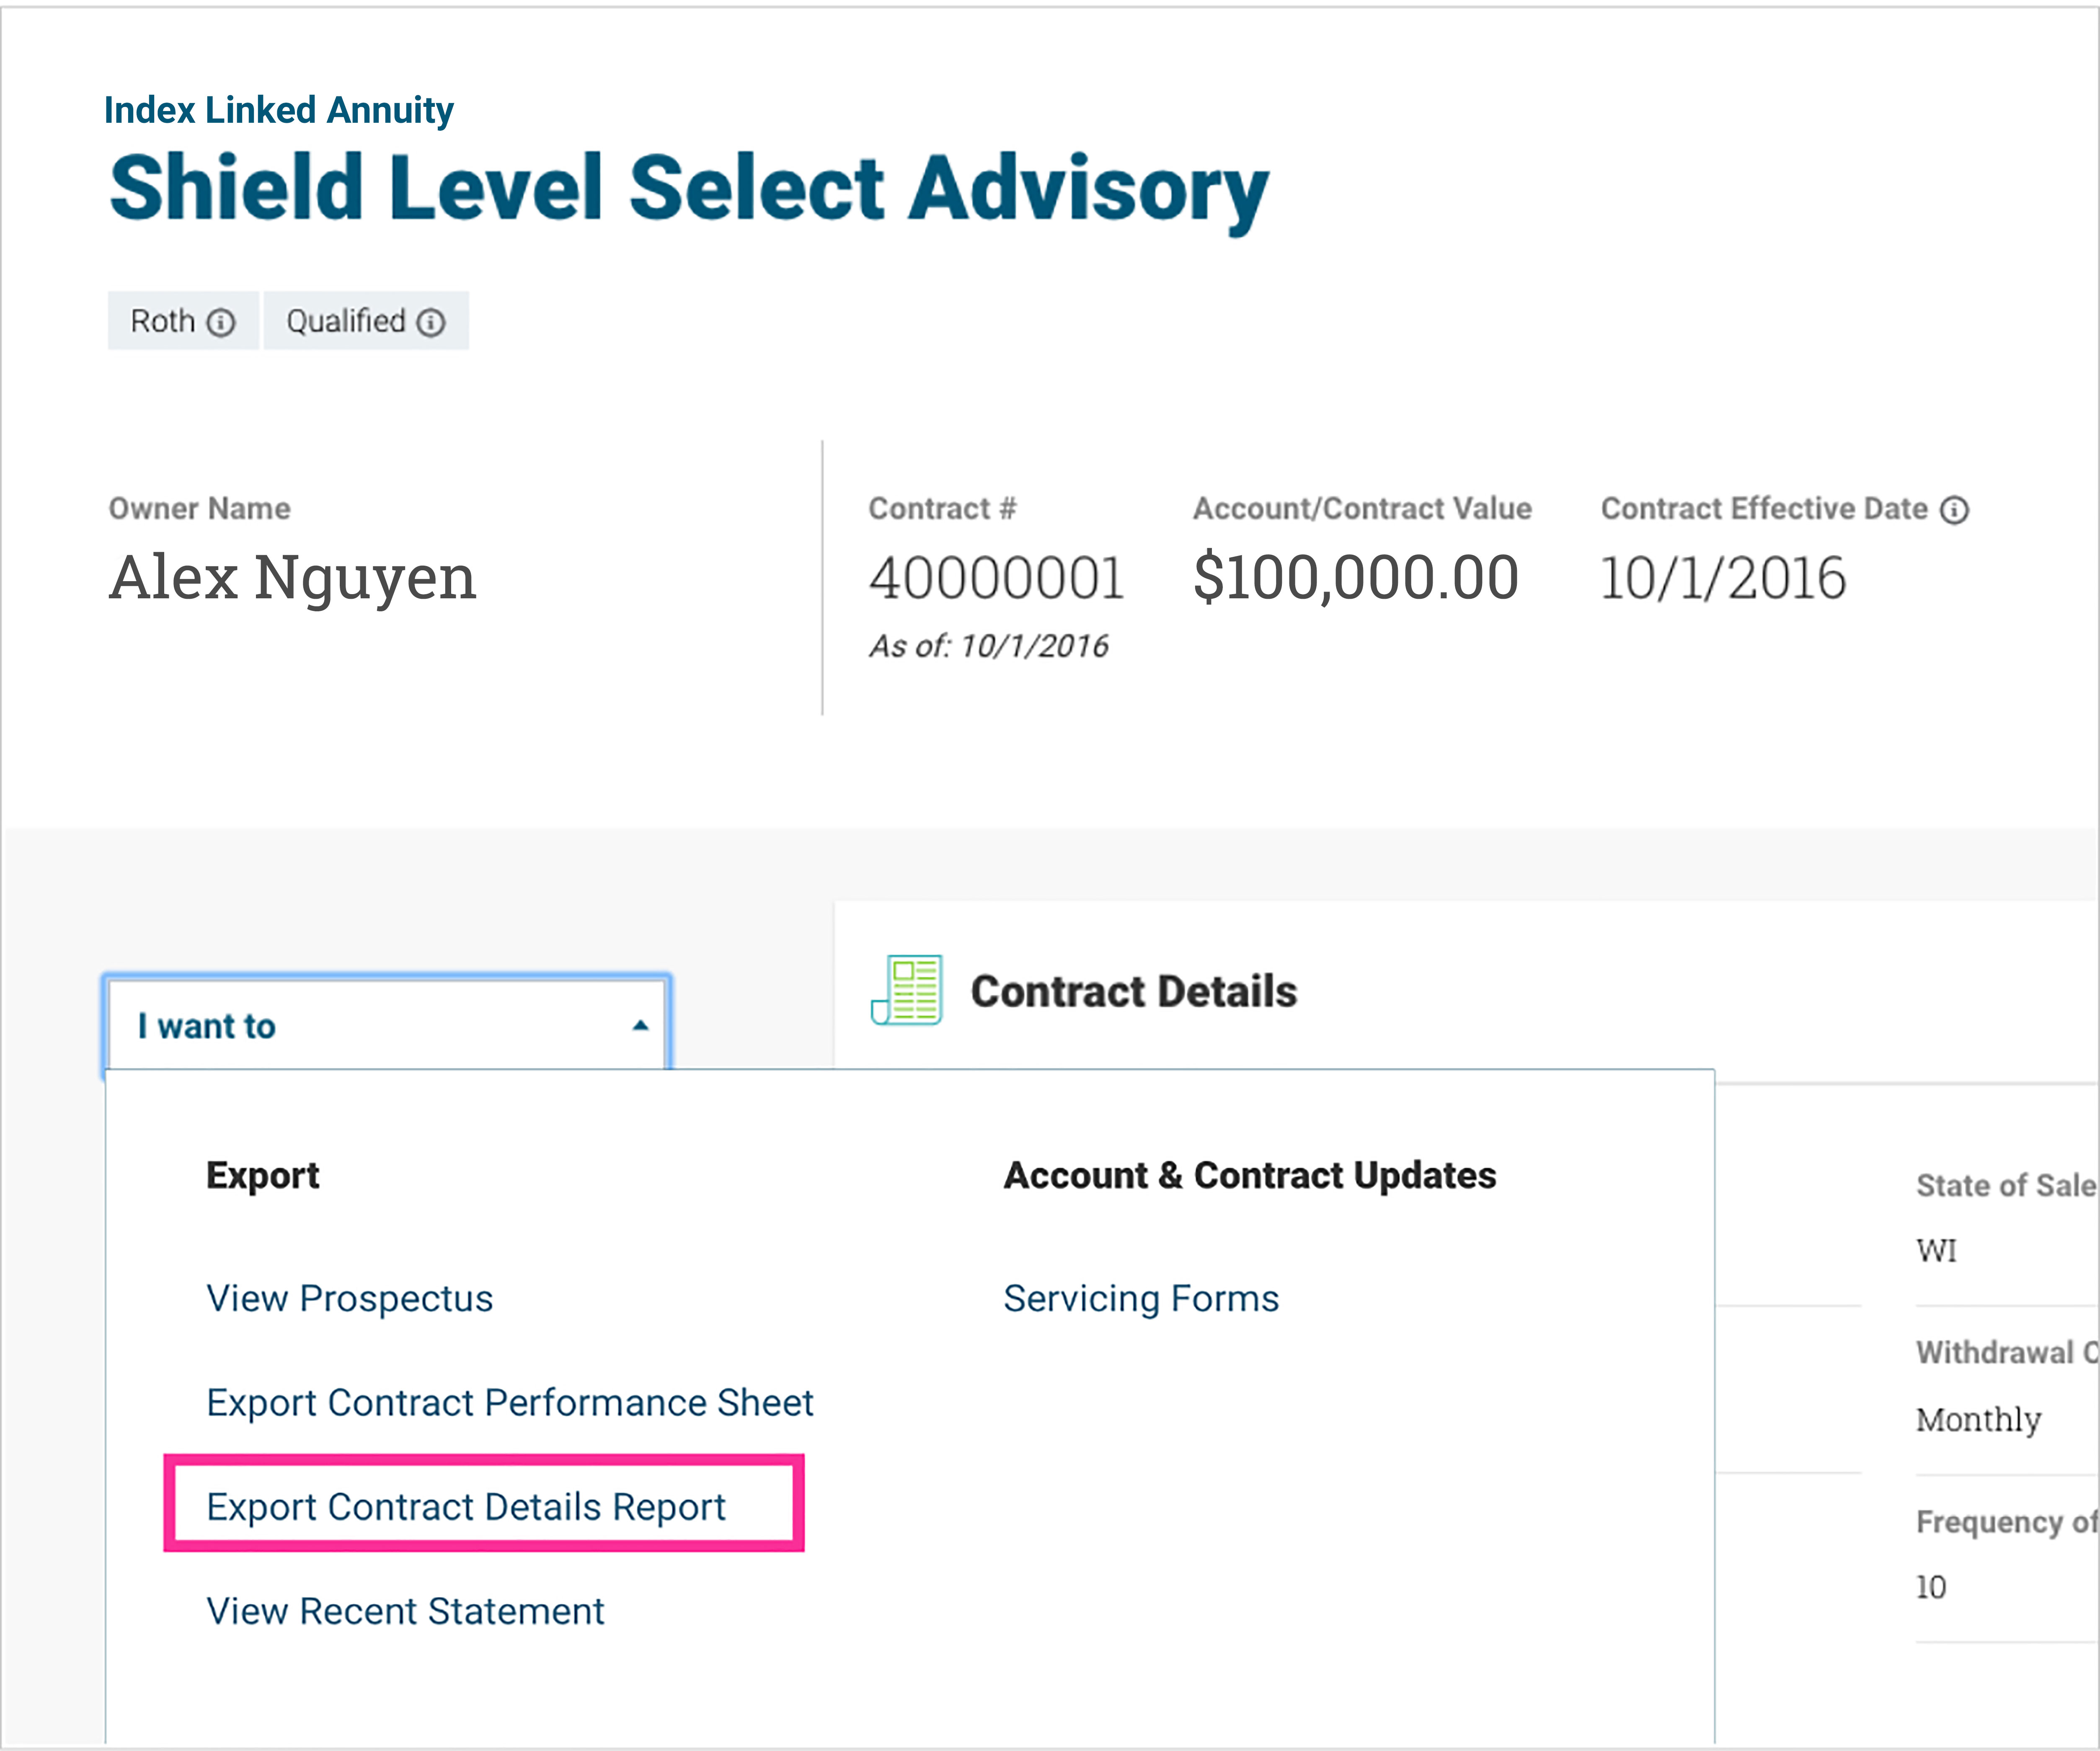The height and width of the screenshot is (1751, 2100).
Task: Open Servicing Forms link
Action: tap(1141, 1298)
